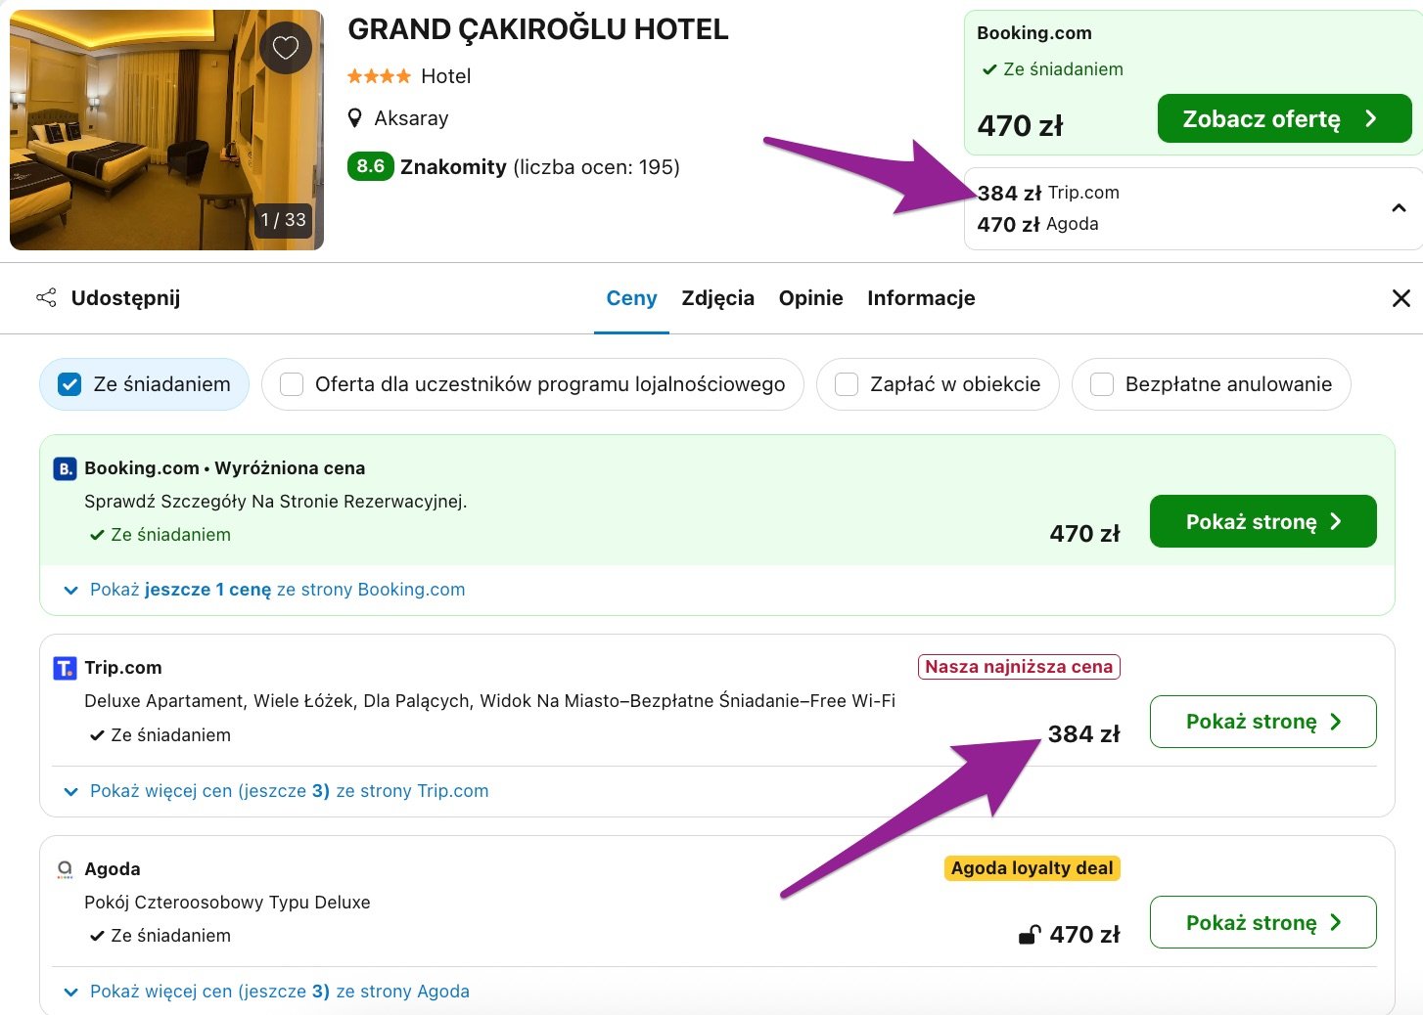The width and height of the screenshot is (1423, 1015).
Task: Enable the Zapłać w obiekcie checkbox
Action: coord(847,384)
